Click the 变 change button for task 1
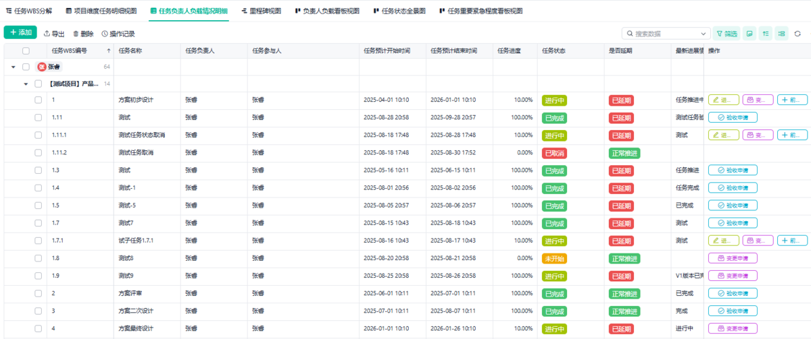 click(758, 100)
